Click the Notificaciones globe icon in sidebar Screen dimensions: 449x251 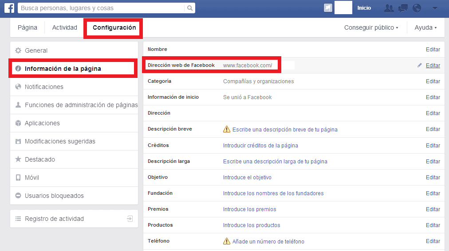(18, 86)
